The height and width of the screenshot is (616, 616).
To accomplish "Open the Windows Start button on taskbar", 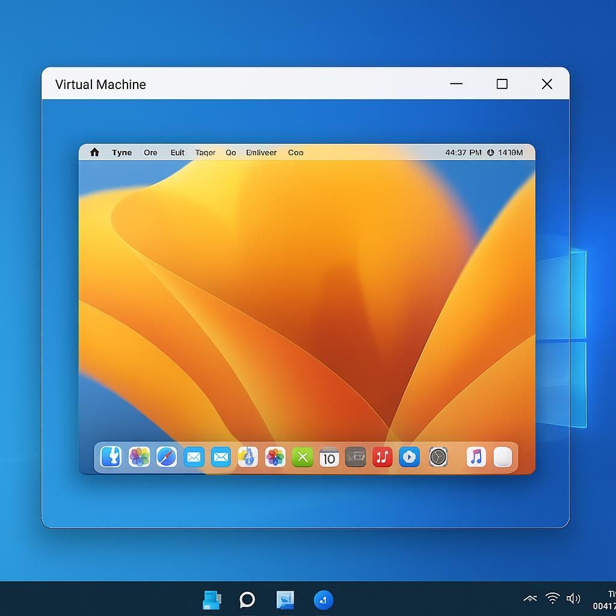I will coord(212,600).
